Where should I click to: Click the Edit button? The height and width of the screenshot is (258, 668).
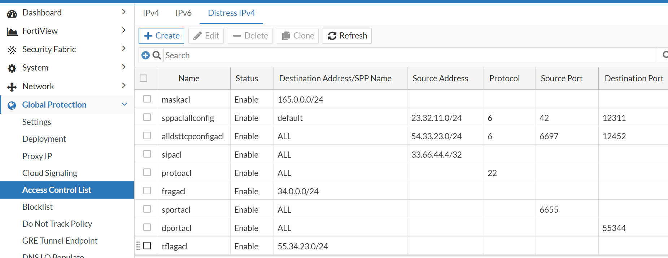point(206,36)
